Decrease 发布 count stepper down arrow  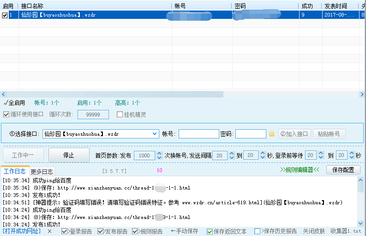tap(159, 158)
